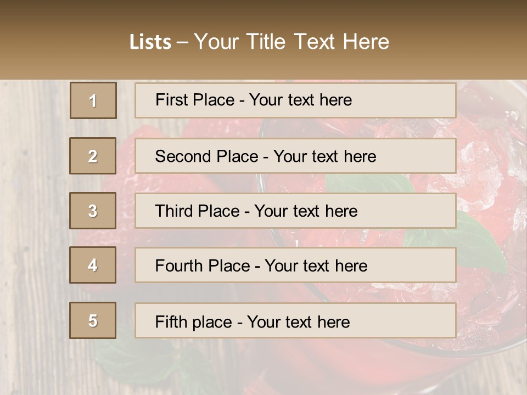This screenshot has height=395, width=527.
Task: Select the 'Your Title Text Here' title text
Action: (x=291, y=42)
